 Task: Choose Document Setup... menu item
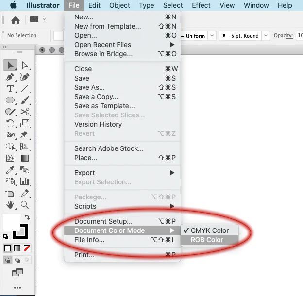point(122,221)
